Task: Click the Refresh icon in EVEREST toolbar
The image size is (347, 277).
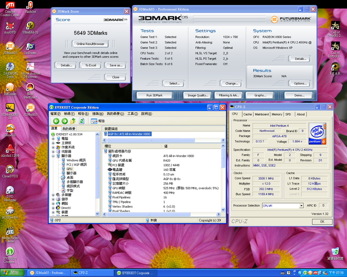Action: [82, 121]
